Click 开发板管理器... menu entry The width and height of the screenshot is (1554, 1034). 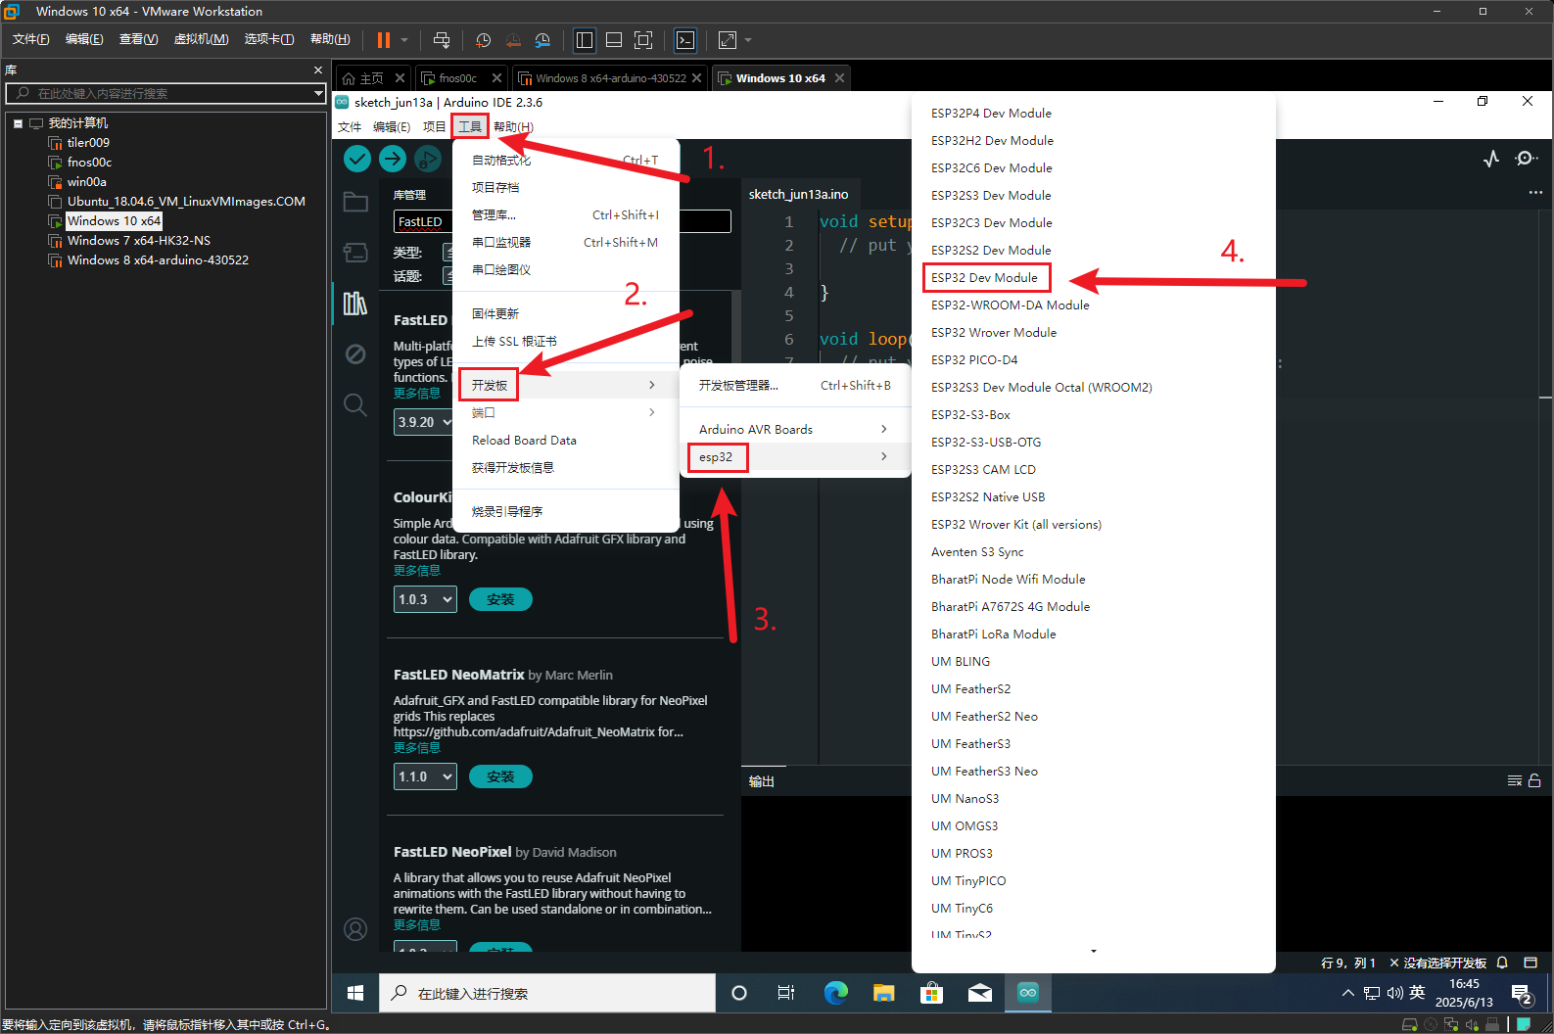tap(795, 385)
